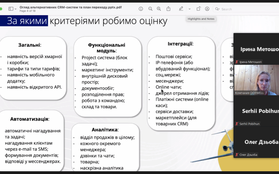Select the muted mic icon beside Олег Дзьоба
This screenshot has width=279, height=174.
(237, 155)
